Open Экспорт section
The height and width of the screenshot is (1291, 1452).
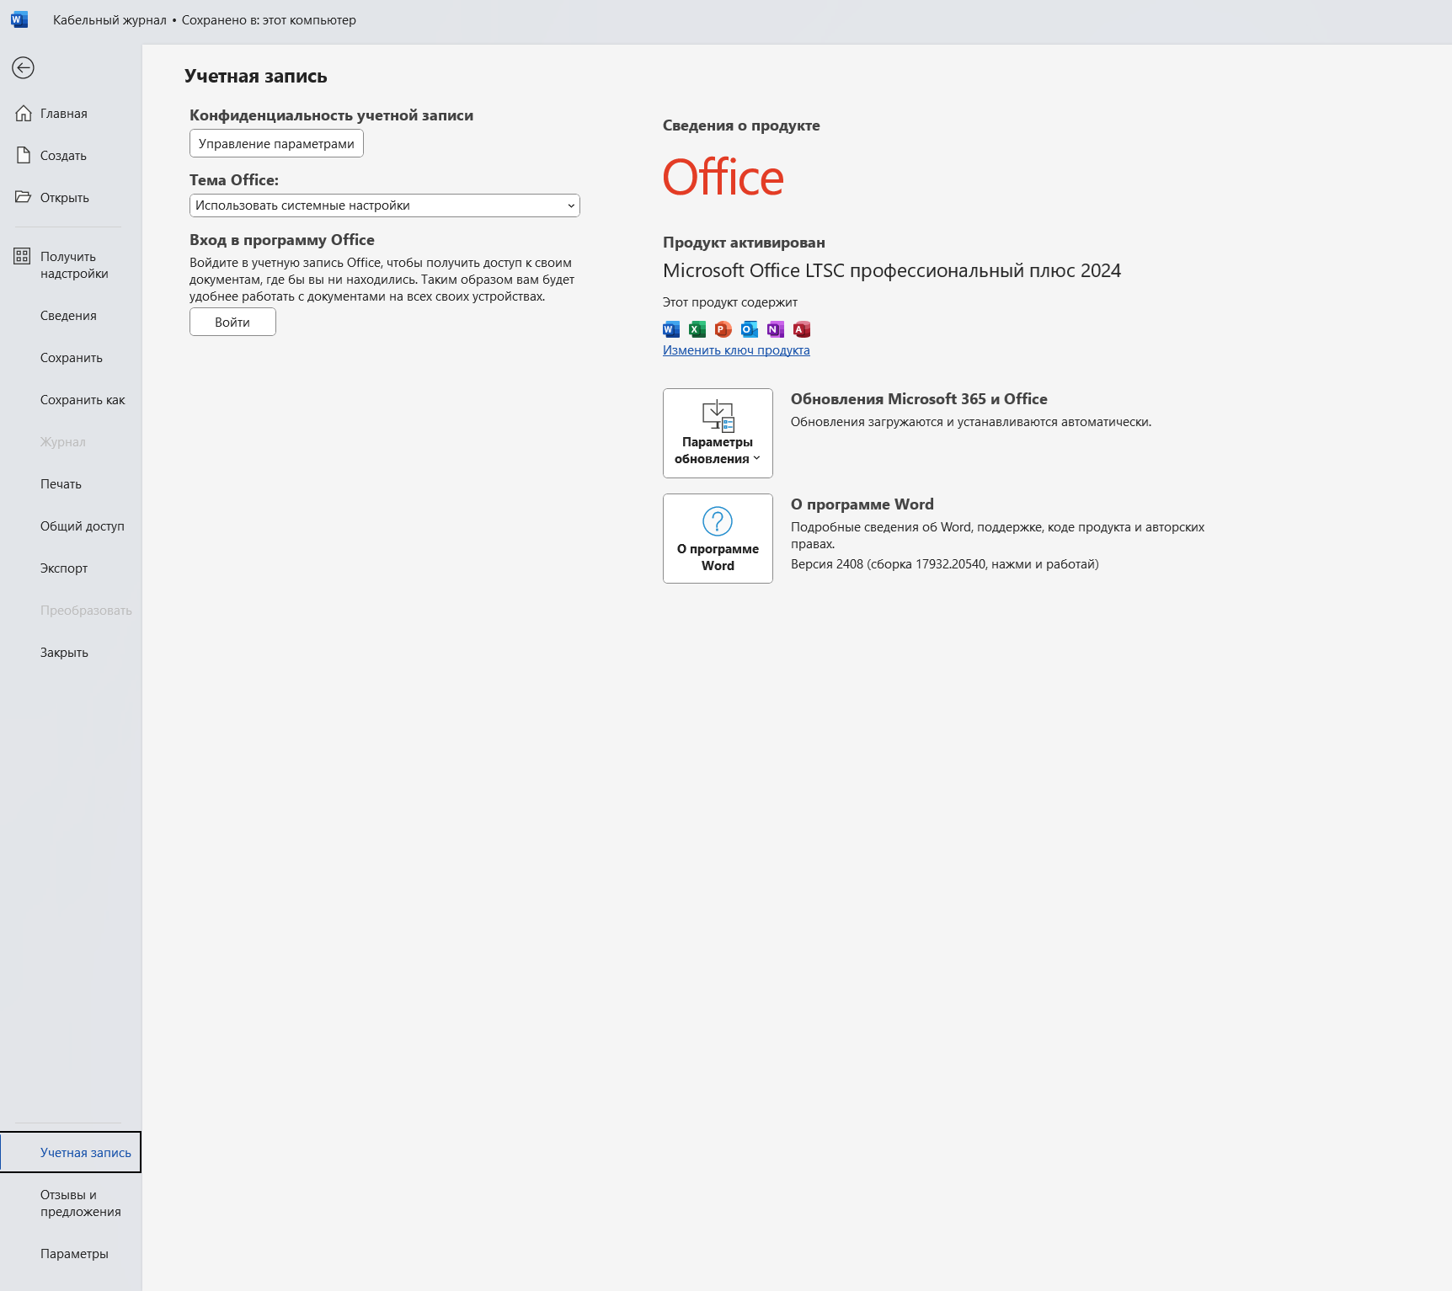click(x=71, y=568)
